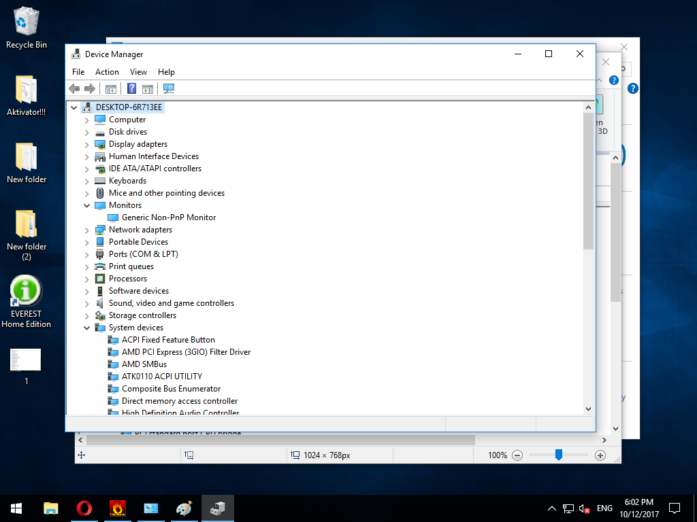The image size is (697, 522).
Task: Open Opera browser from taskbar
Action: 84,508
